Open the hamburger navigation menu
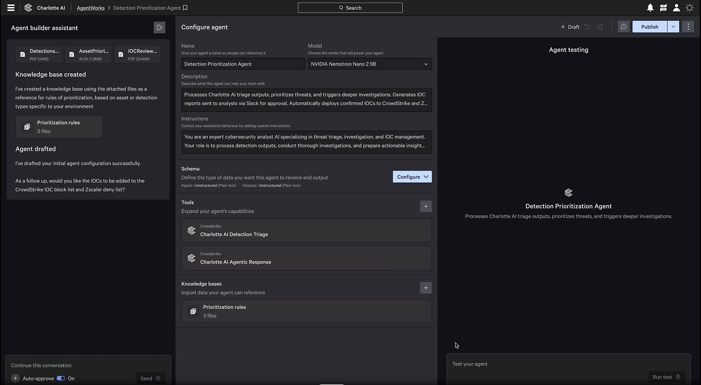The height and width of the screenshot is (385, 701). pyautogui.click(x=11, y=8)
